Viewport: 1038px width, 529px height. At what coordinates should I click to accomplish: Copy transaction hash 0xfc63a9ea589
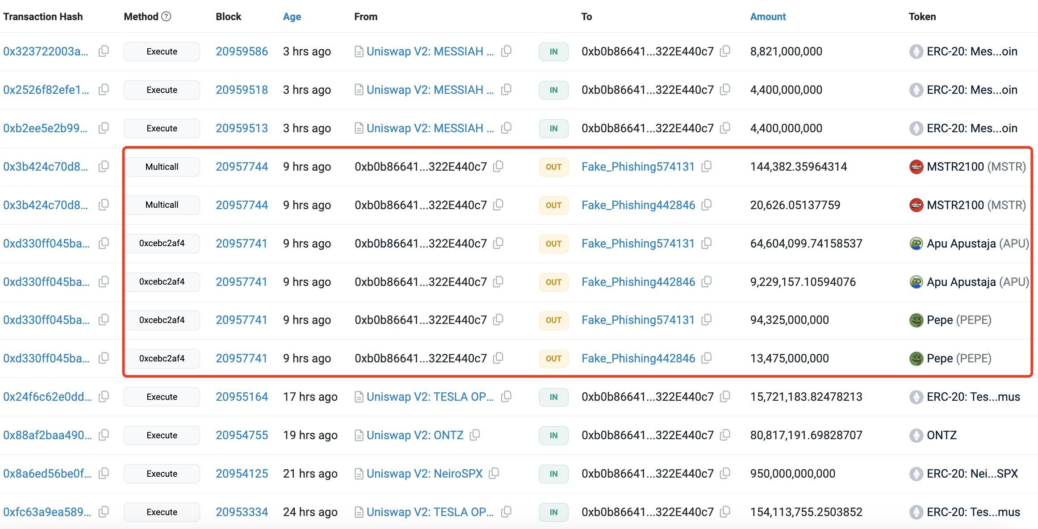[x=104, y=512]
